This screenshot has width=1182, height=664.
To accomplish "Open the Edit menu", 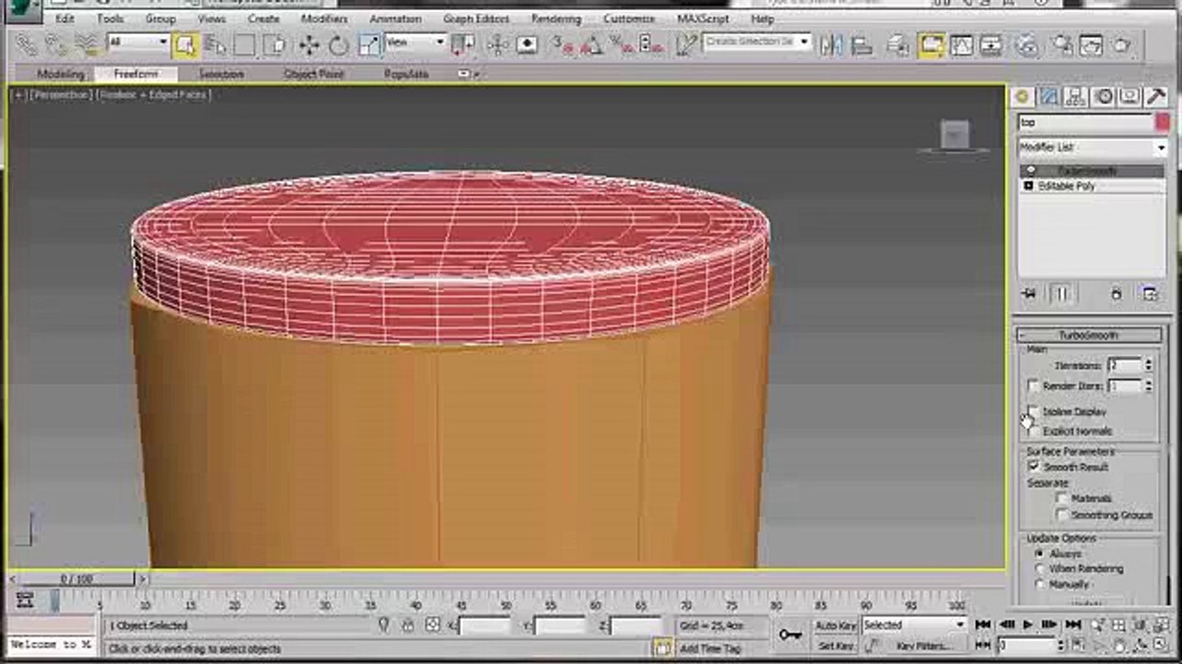I will [65, 18].
